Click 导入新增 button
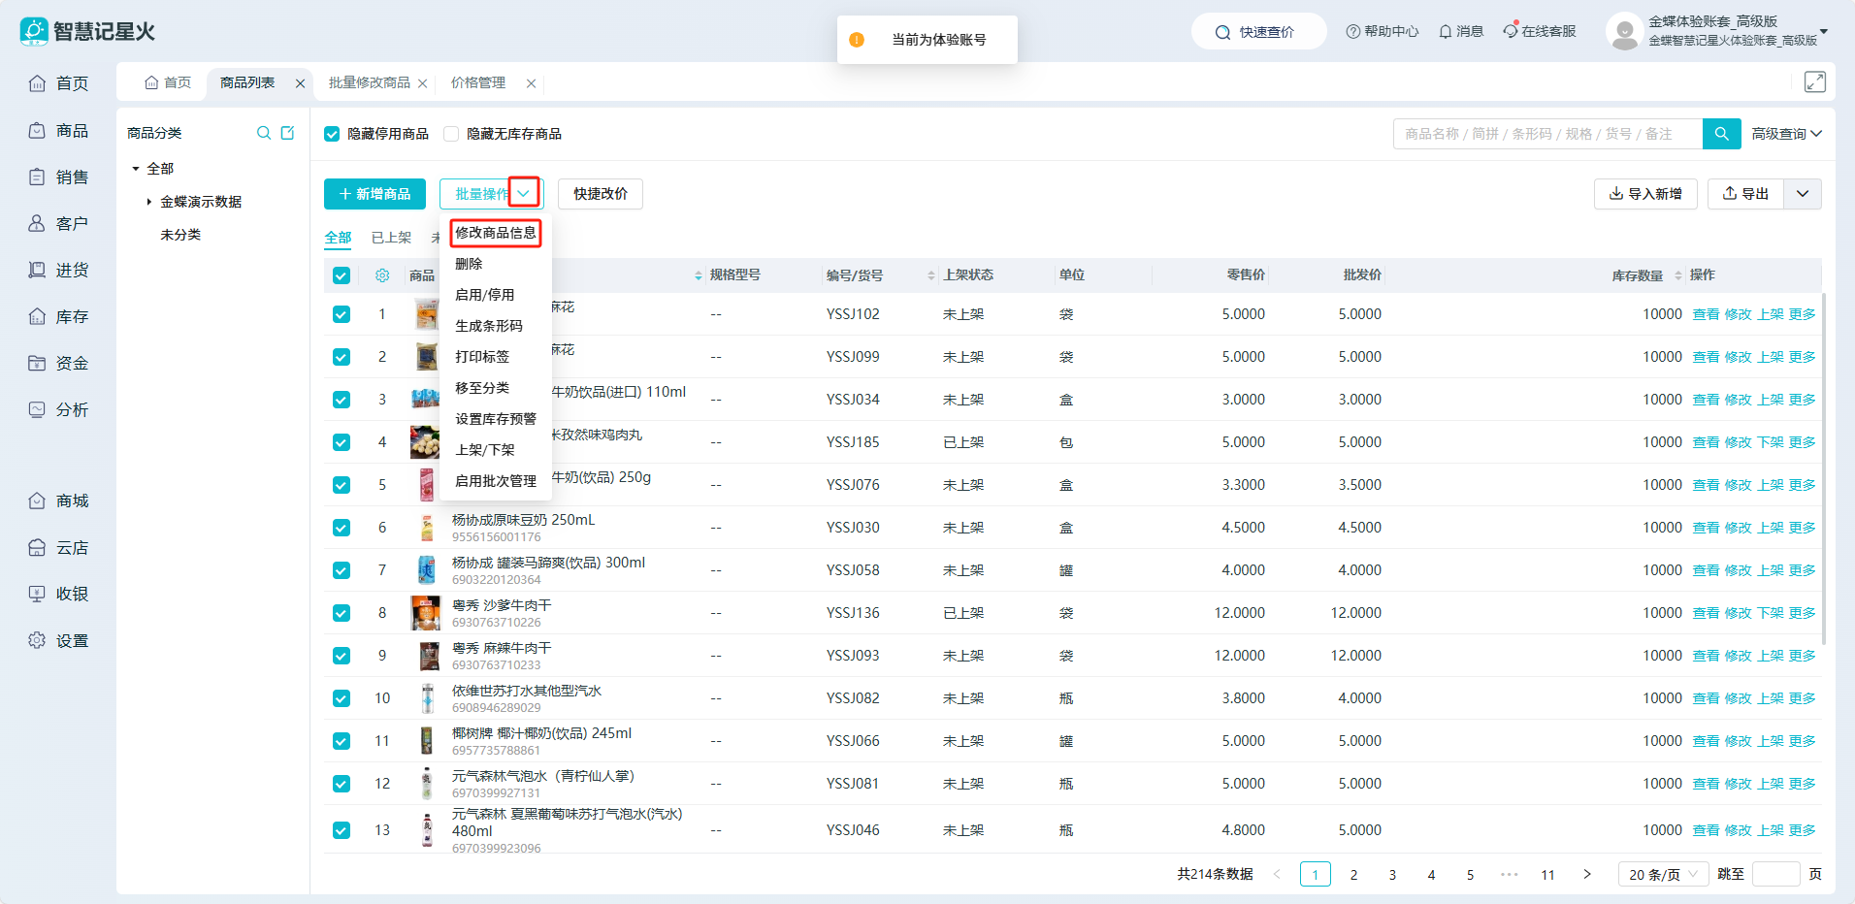 click(1645, 194)
